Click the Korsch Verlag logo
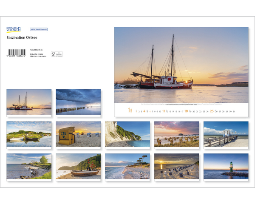The image size is (255, 204). click(13, 29)
